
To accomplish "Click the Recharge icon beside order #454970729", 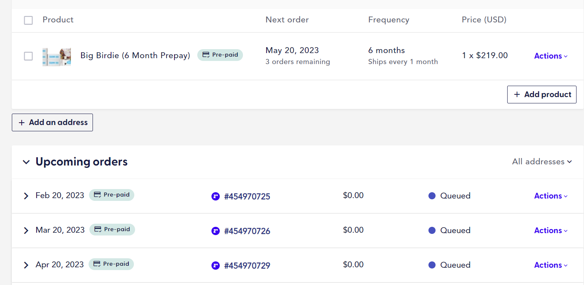I will point(215,265).
